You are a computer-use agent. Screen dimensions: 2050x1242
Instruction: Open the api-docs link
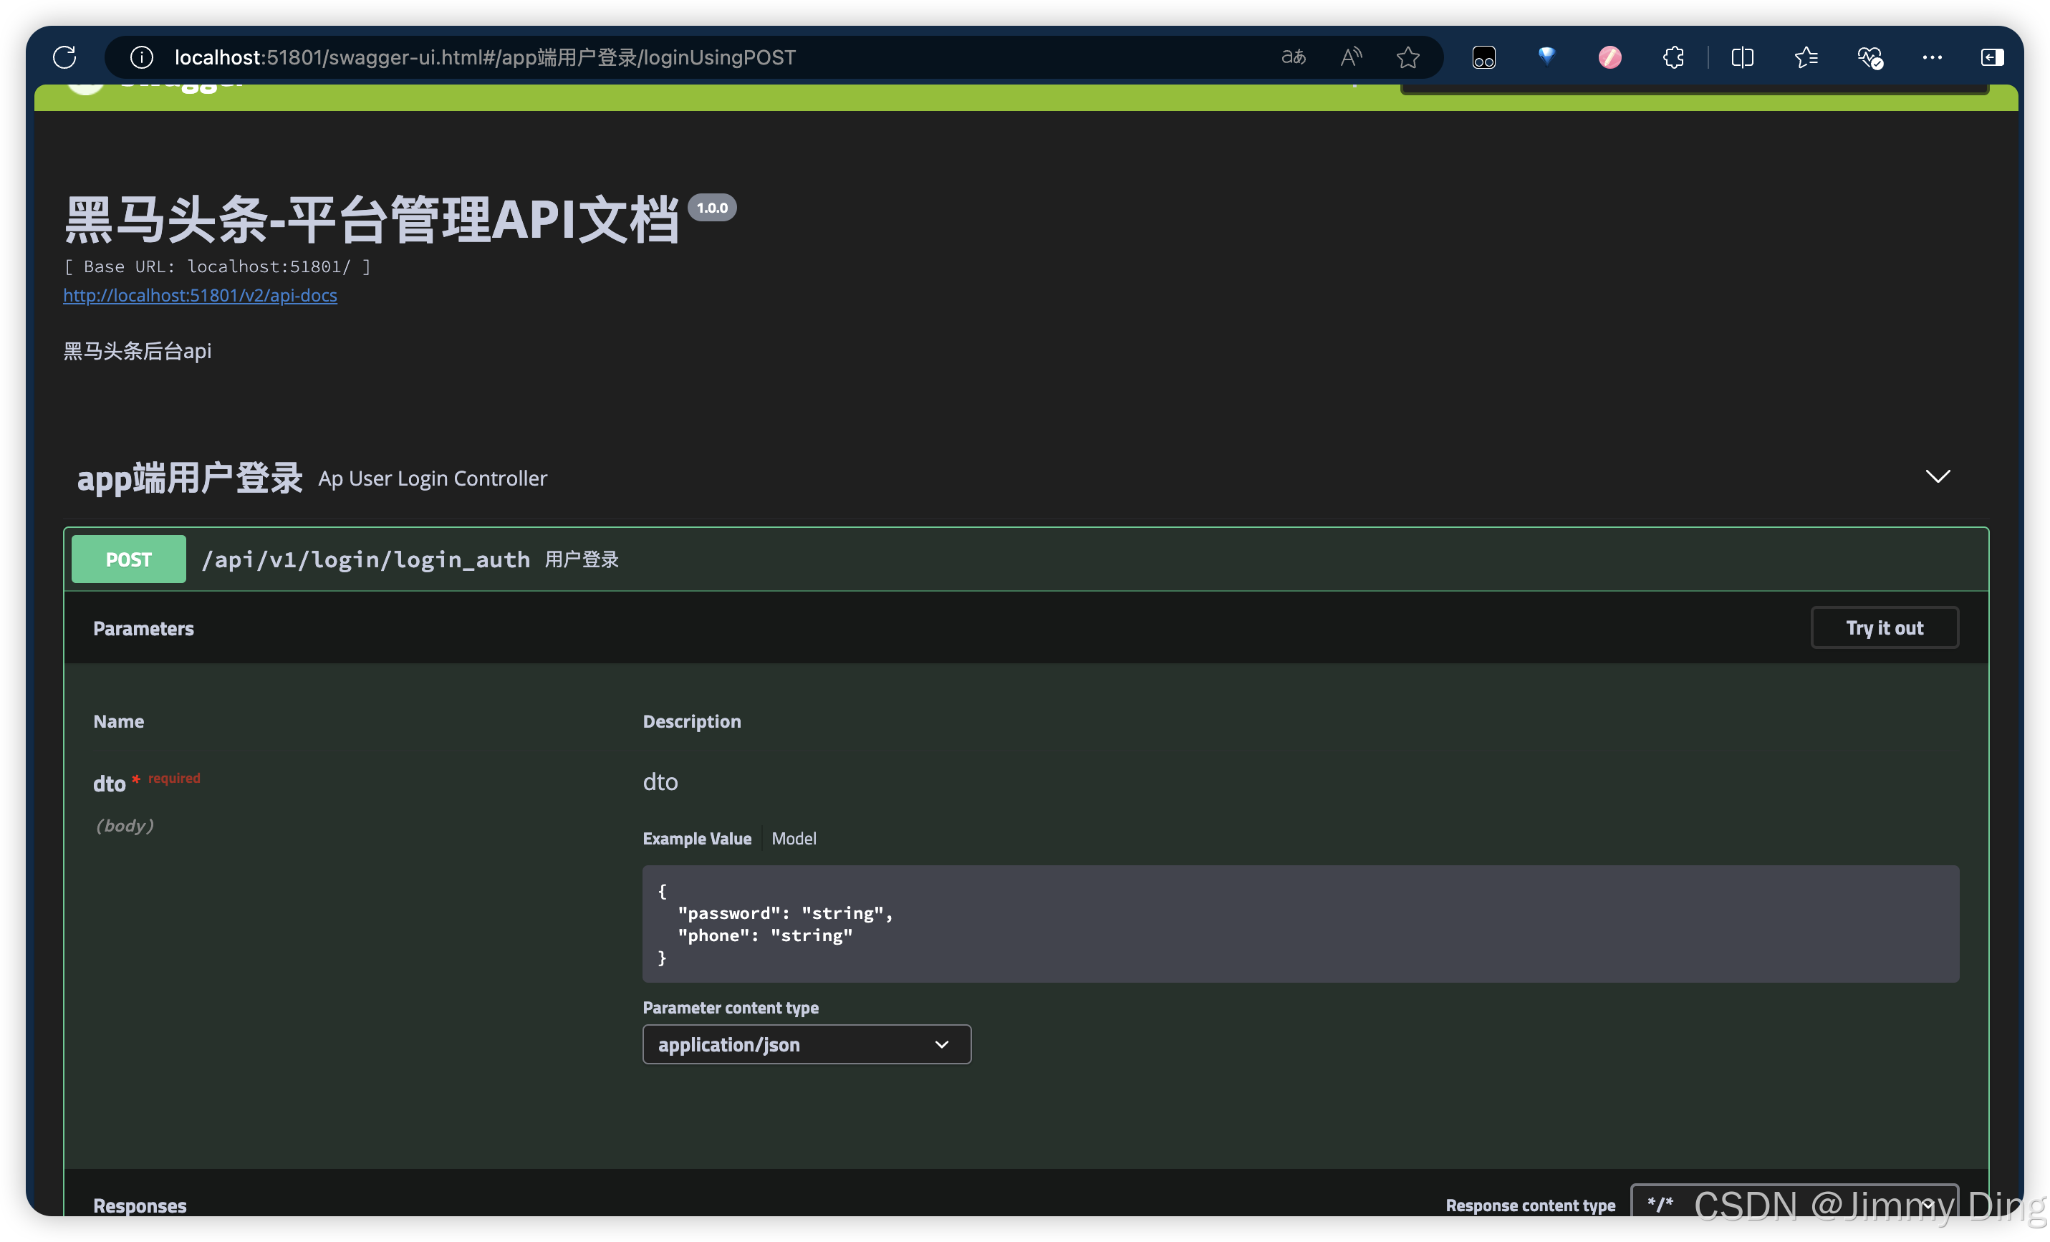201,295
